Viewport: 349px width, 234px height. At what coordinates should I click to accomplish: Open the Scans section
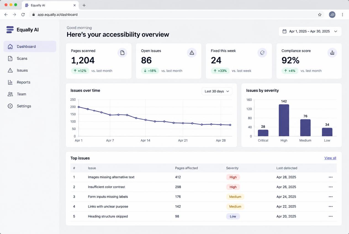pyautogui.click(x=30, y=58)
